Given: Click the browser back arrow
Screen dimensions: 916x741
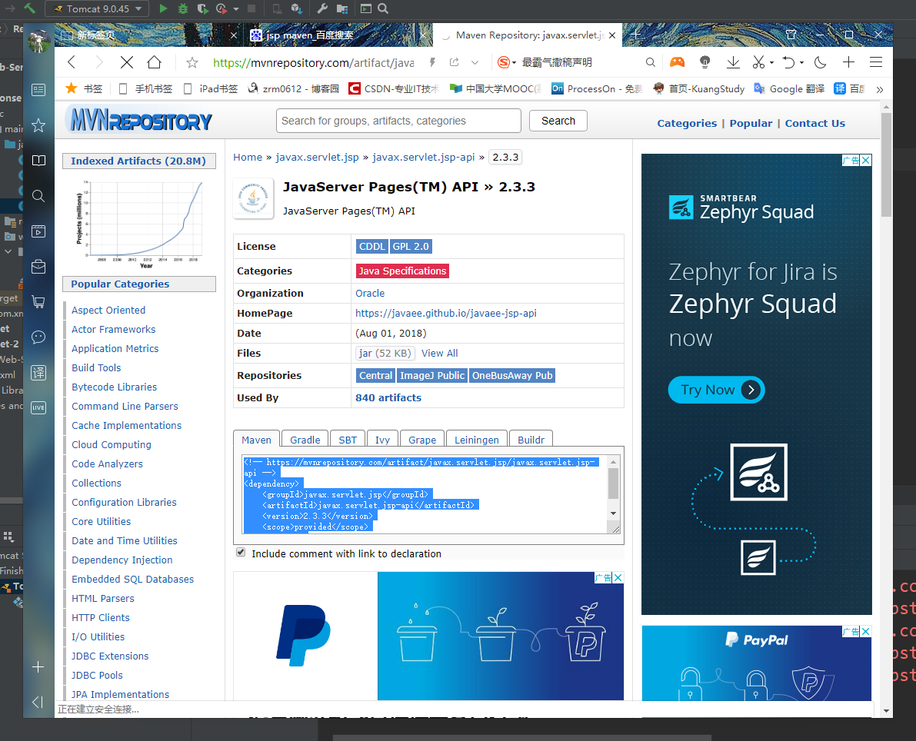Looking at the screenshot, I should point(72,62).
